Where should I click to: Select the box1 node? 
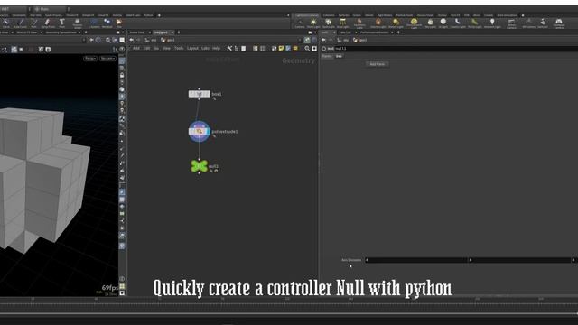pyautogui.click(x=199, y=94)
